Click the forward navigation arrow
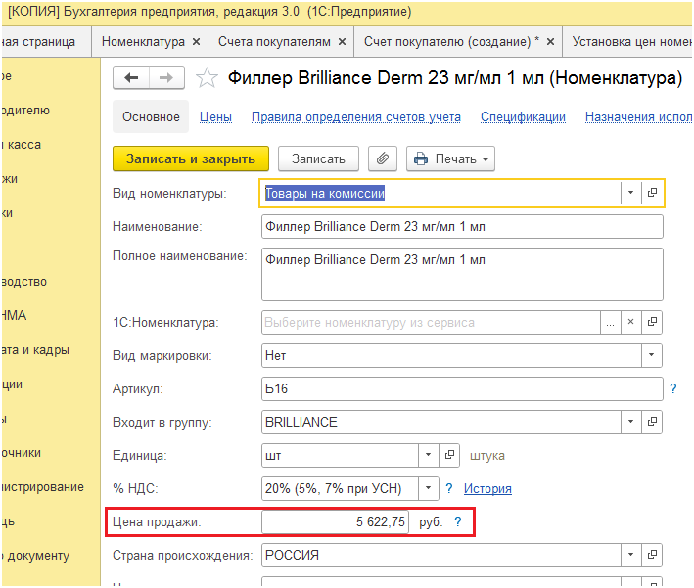The width and height of the screenshot is (694, 588). point(165,78)
